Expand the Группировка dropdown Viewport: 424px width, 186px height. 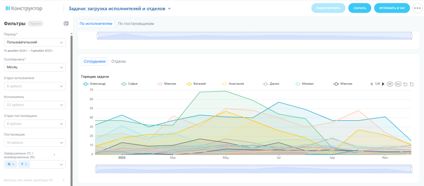[35, 67]
